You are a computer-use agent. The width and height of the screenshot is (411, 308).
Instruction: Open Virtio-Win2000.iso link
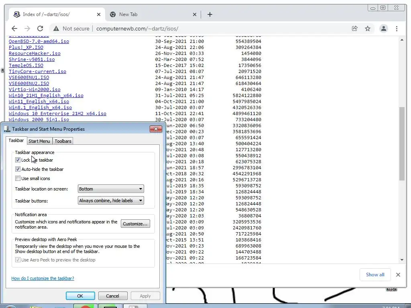click(x=35, y=89)
